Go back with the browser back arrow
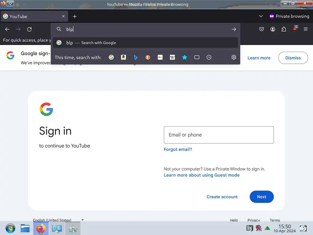Image resolution: width=313 pixels, height=235 pixels. [7, 29]
